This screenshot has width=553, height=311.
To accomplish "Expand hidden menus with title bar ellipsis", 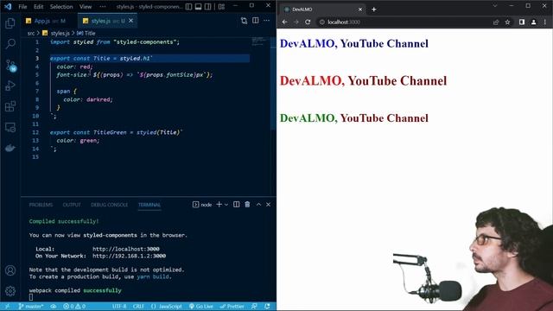I will 103,6.
